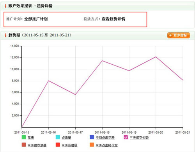Viewport: 195px width, 152px height.
Task: Enable the cyan 点击量 checkbox
Action: [58, 137]
